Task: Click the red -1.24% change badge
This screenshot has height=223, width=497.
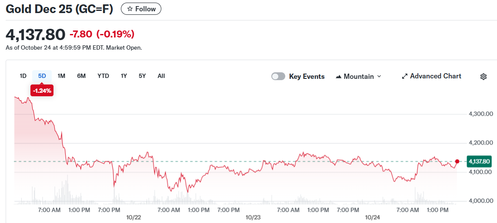Action: [42, 91]
